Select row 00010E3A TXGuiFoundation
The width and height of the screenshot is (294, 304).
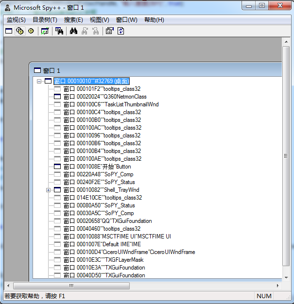(x=104, y=268)
